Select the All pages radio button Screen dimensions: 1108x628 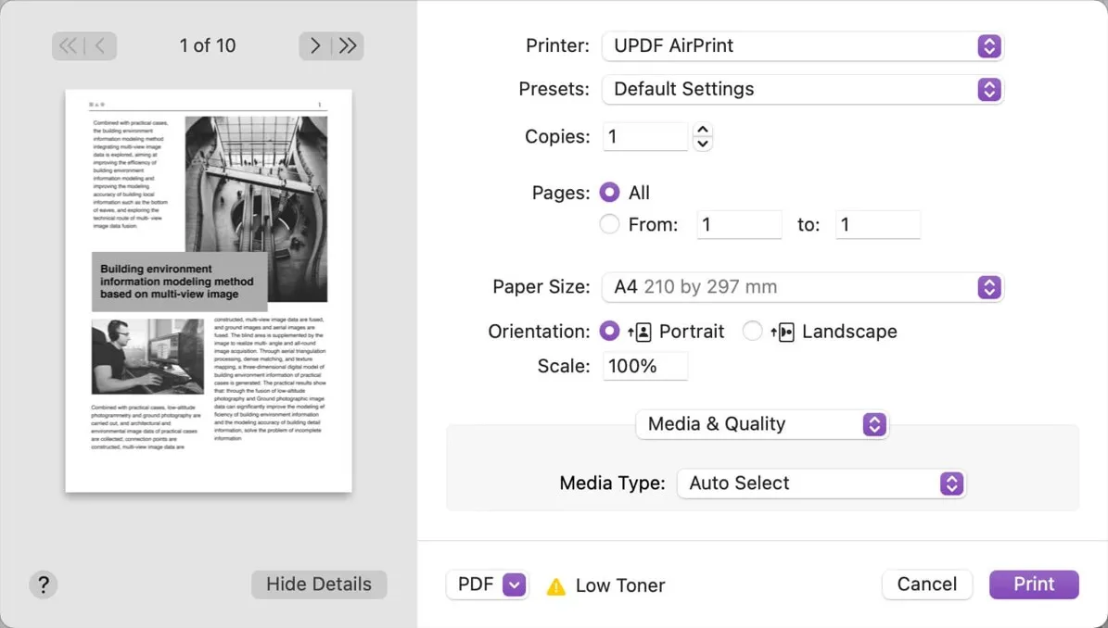point(609,193)
